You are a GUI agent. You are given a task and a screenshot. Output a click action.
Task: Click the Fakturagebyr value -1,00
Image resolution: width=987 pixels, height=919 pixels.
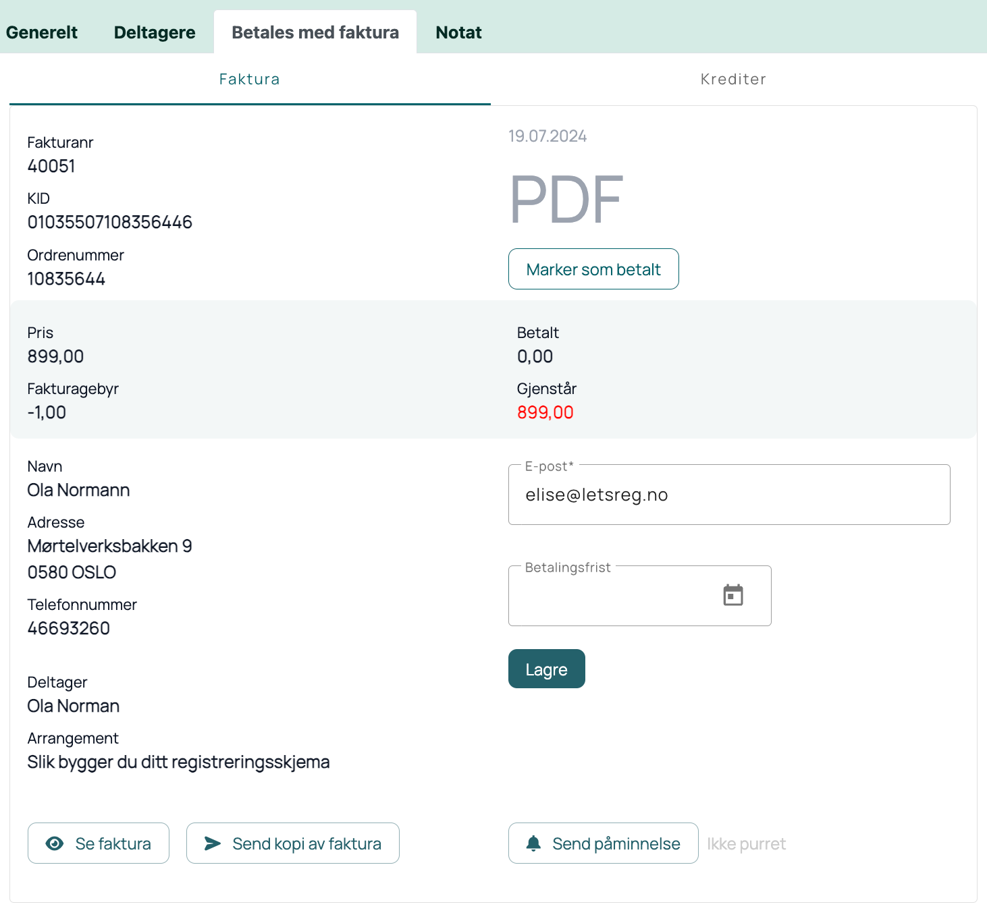click(47, 412)
